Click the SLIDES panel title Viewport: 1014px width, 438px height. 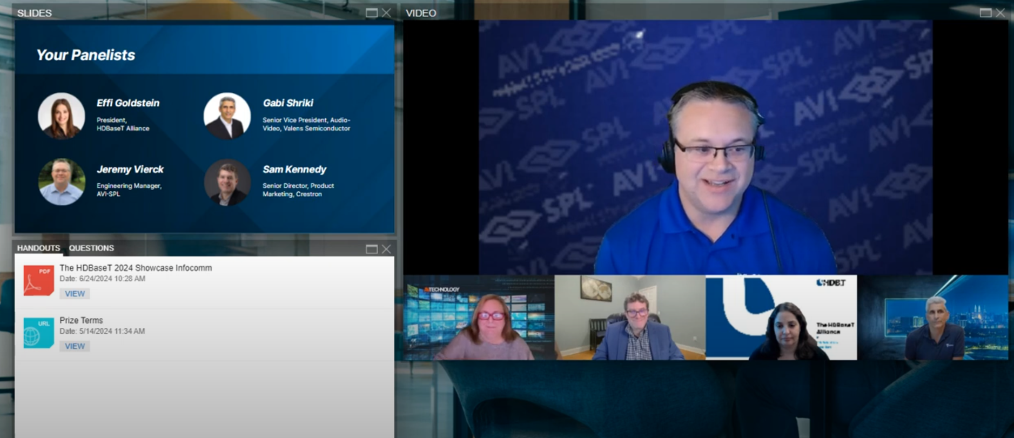tap(34, 13)
